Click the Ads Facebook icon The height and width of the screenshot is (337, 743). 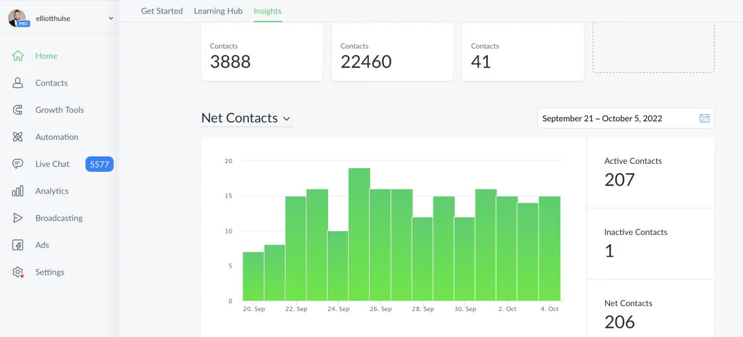[x=18, y=245]
